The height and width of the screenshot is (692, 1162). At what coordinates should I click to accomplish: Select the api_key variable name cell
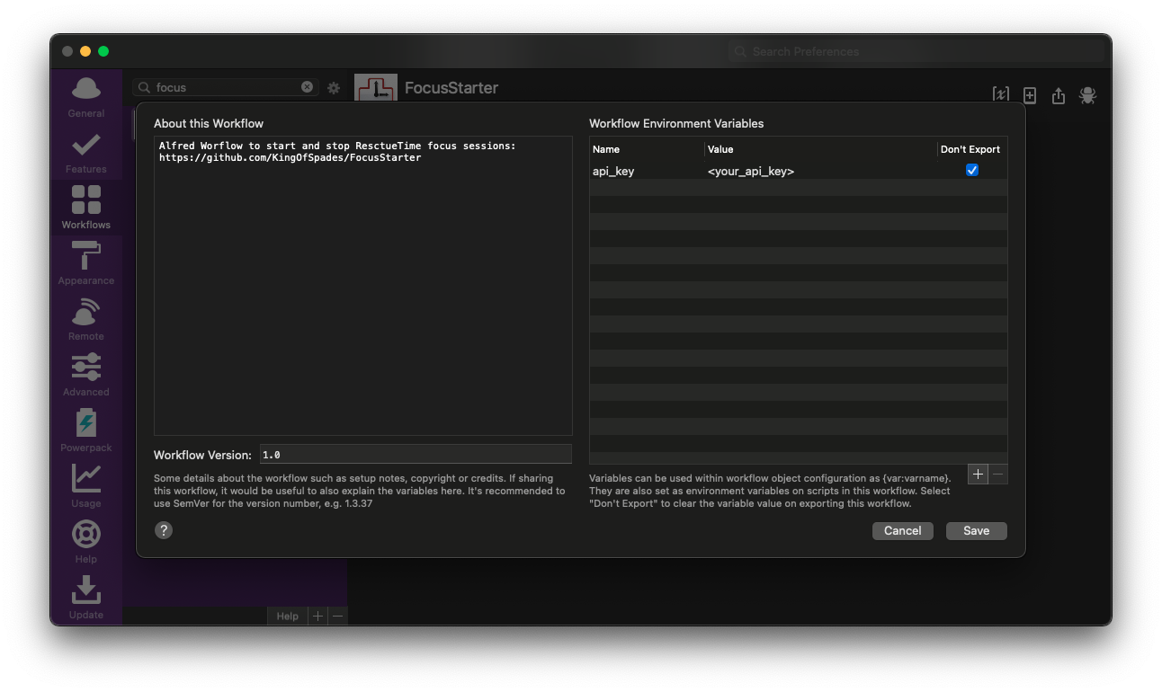coord(647,171)
